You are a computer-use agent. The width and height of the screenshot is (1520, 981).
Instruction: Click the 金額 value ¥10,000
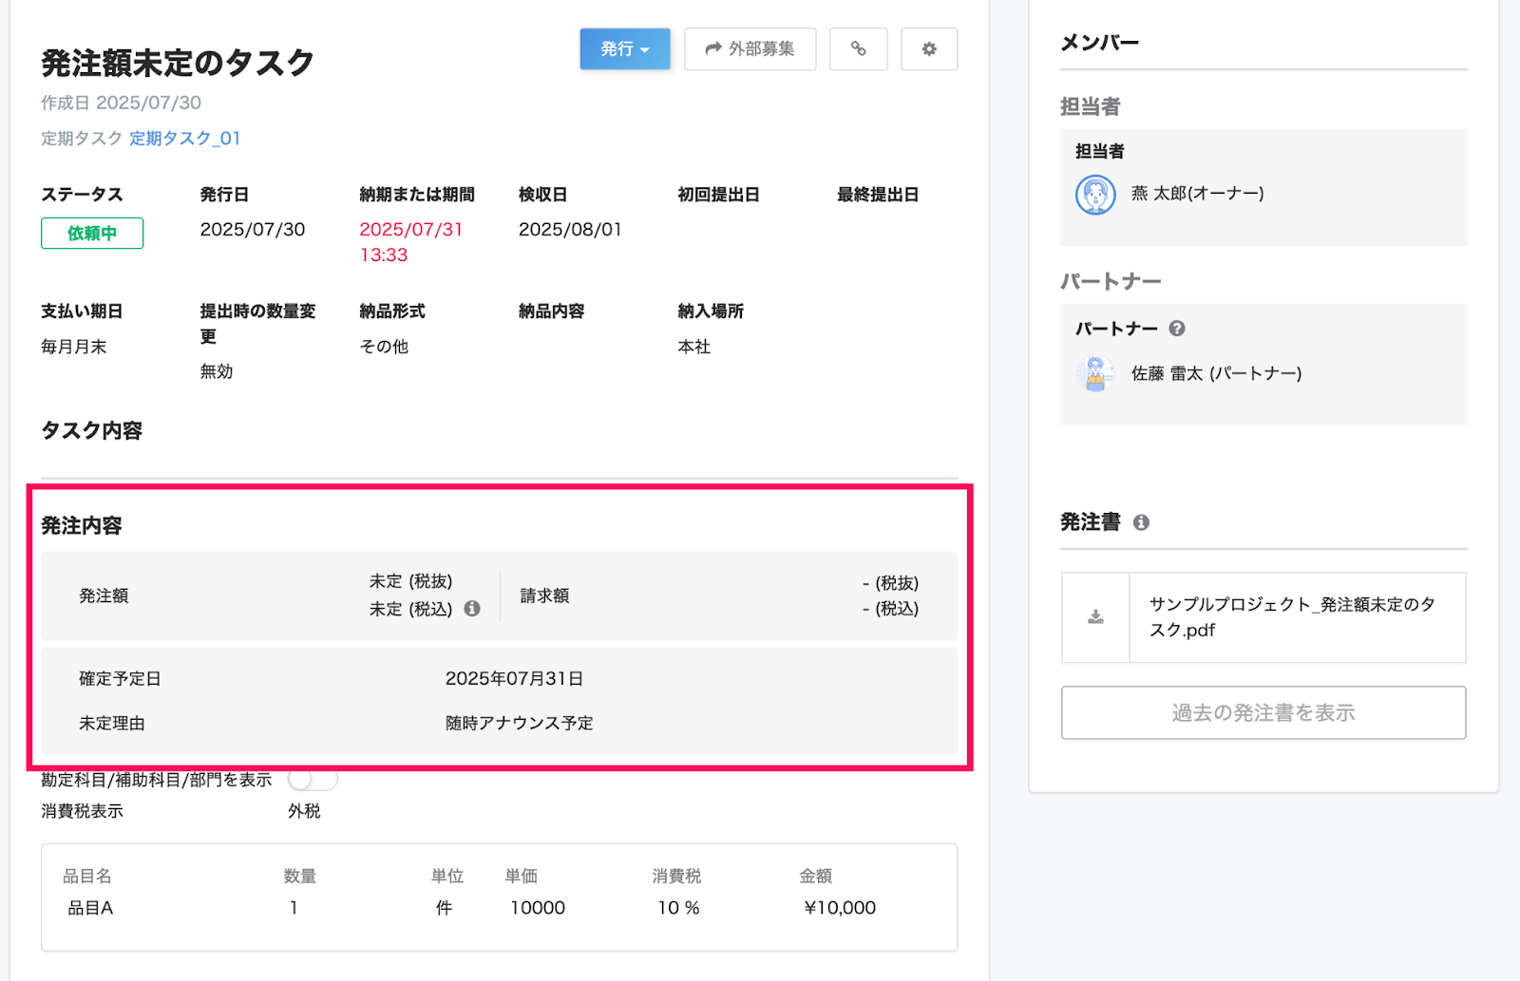click(840, 908)
